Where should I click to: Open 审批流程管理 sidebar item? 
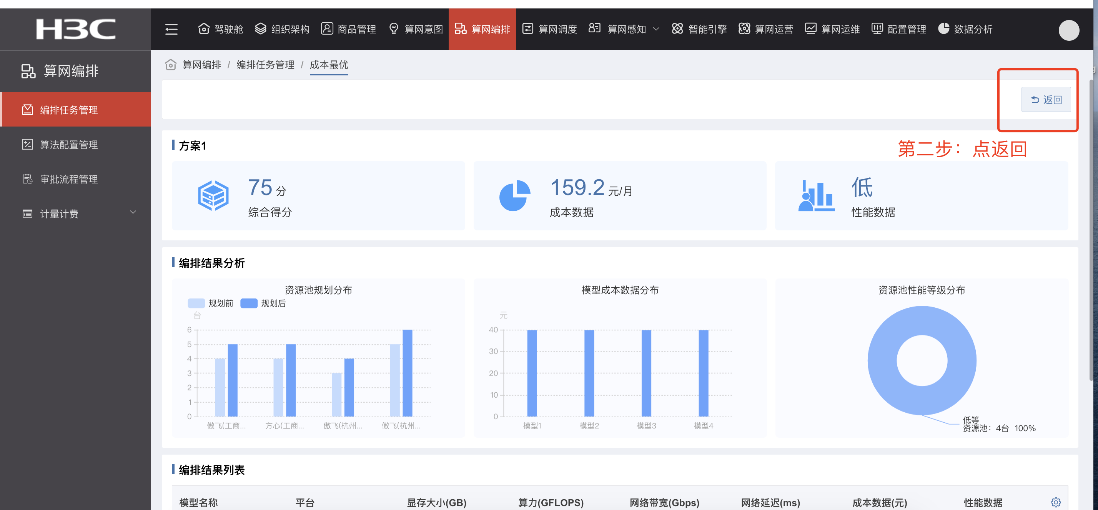click(68, 179)
